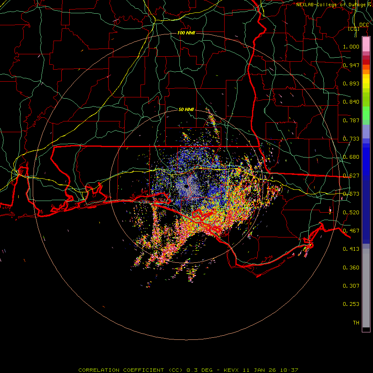The height and width of the screenshot is (373, 373).
Task: Select the 0.573 scale value
Action: pos(351,194)
